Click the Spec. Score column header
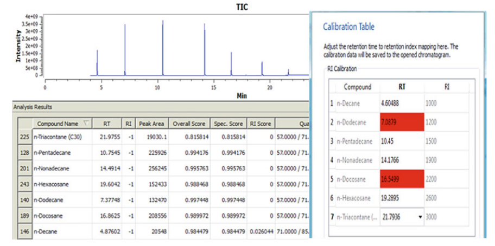Viewport: 495px width, 246px height. click(226, 123)
